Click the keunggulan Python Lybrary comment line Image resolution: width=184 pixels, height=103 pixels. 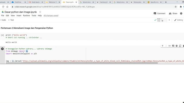point(29,49)
